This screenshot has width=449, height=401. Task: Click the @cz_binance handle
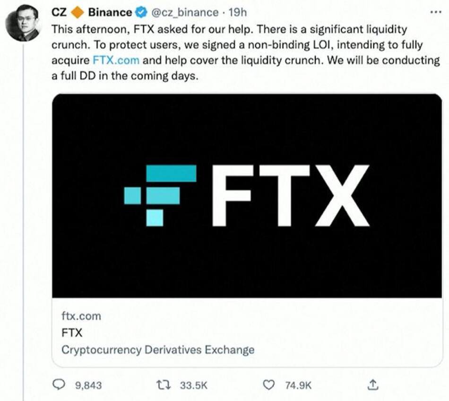184,13
